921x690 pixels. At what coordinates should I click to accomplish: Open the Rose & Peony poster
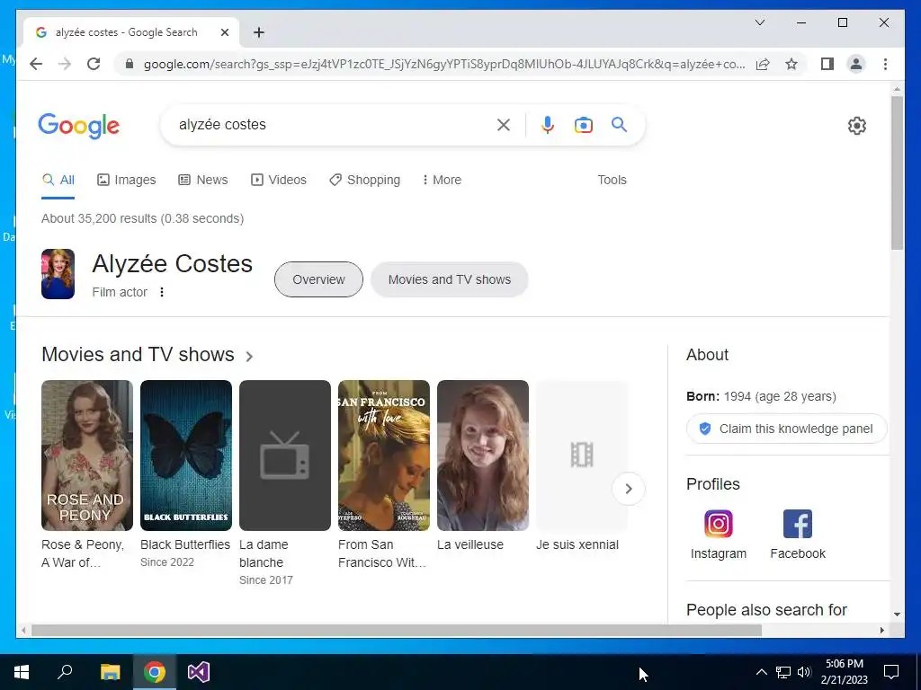(87, 456)
